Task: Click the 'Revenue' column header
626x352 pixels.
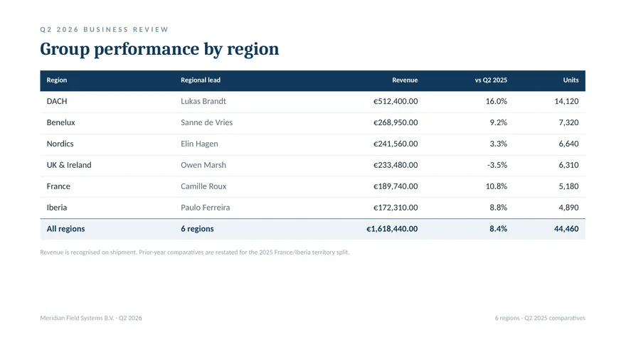Action: point(405,80)
